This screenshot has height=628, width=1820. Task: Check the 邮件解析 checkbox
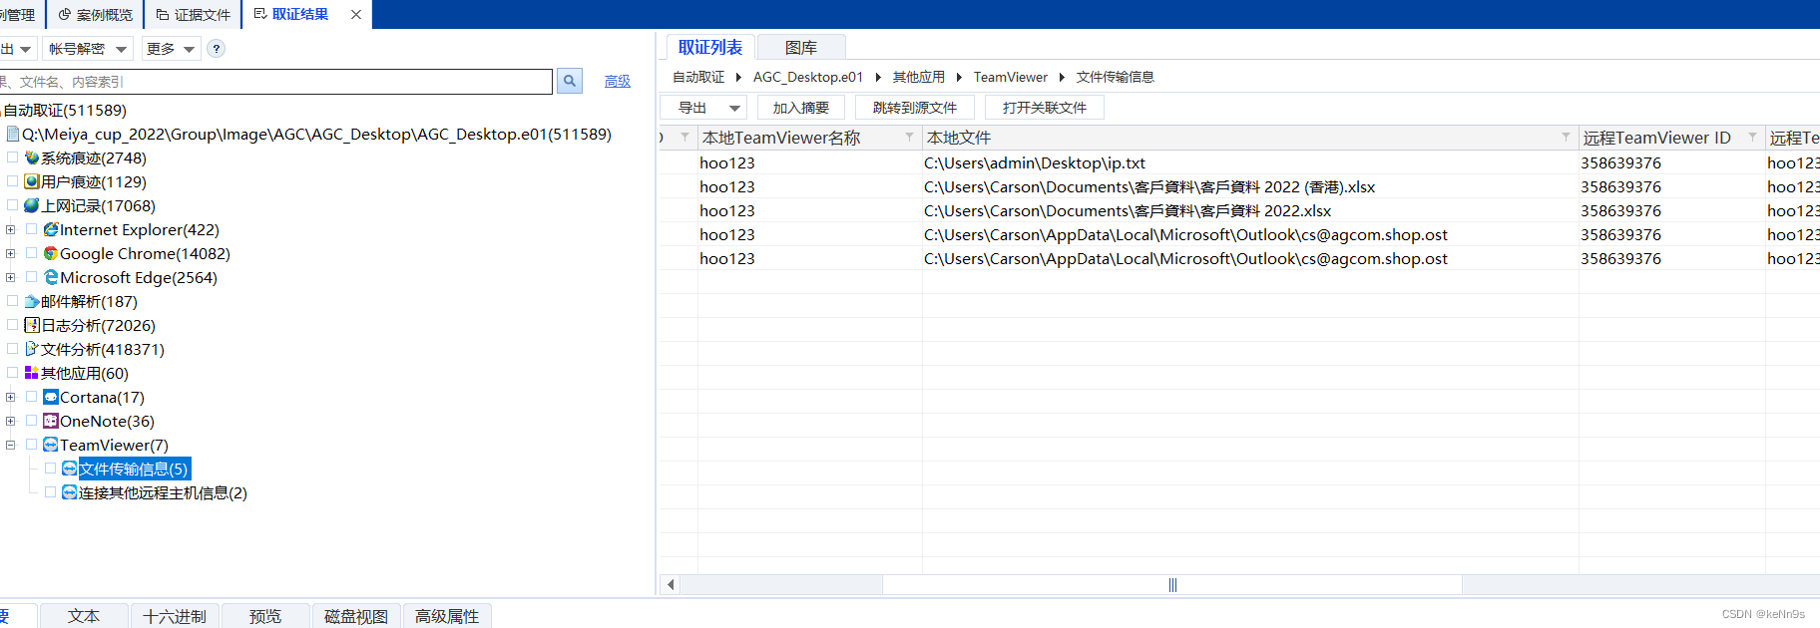(12, 301)
